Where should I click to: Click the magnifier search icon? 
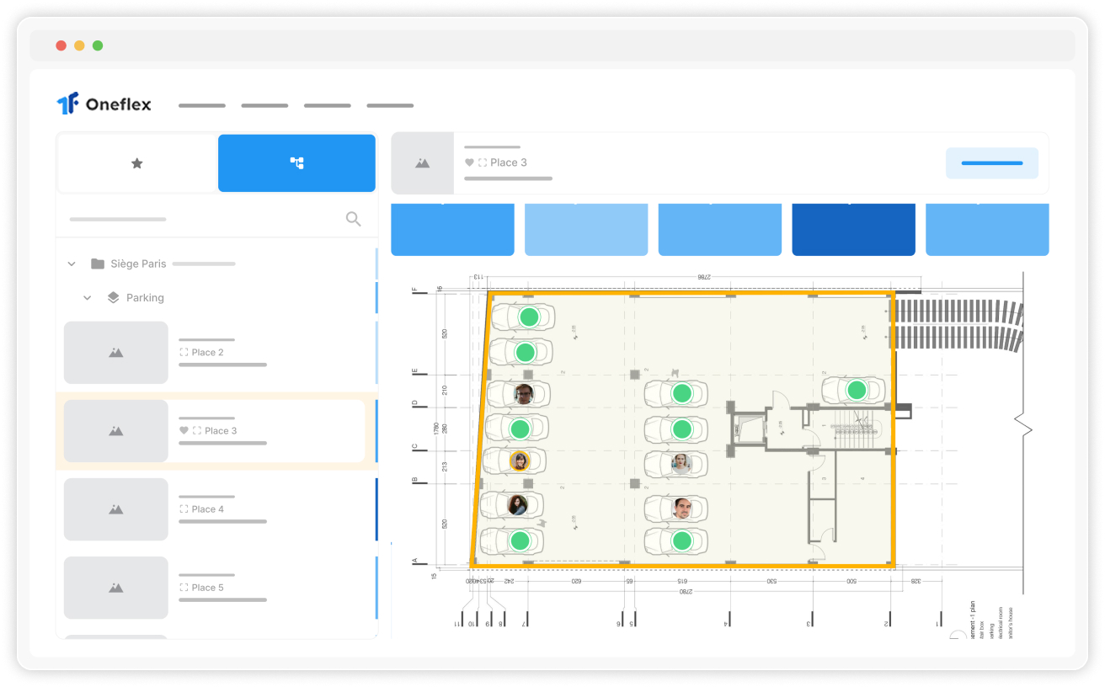(x=354, y=219)
